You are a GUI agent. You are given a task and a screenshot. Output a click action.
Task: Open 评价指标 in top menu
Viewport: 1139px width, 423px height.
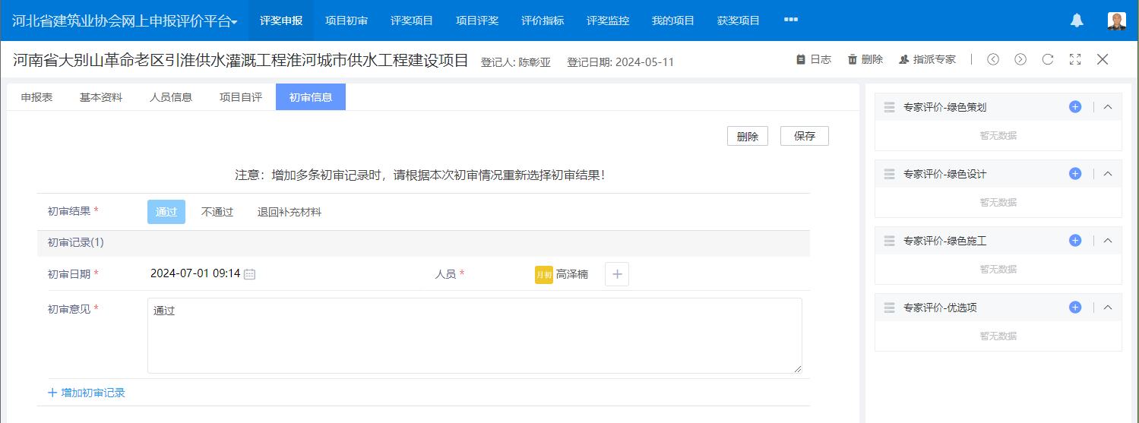click(x=543, y=21)
